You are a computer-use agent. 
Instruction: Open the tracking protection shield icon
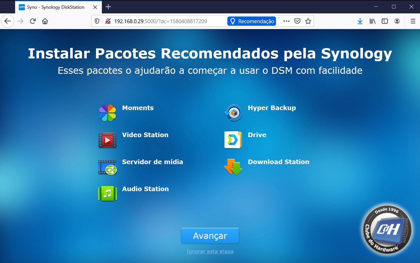pyautogui.click(x=97, y=21)
